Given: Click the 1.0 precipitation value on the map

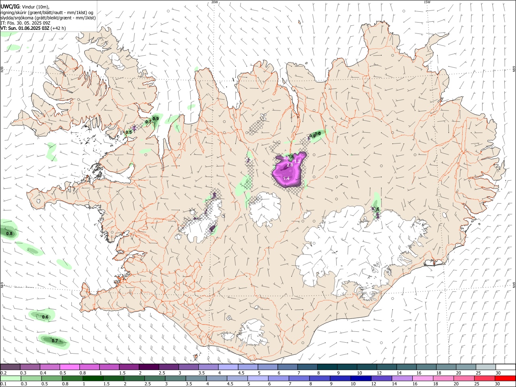Looking at the screenshot, I should point(318,133).
